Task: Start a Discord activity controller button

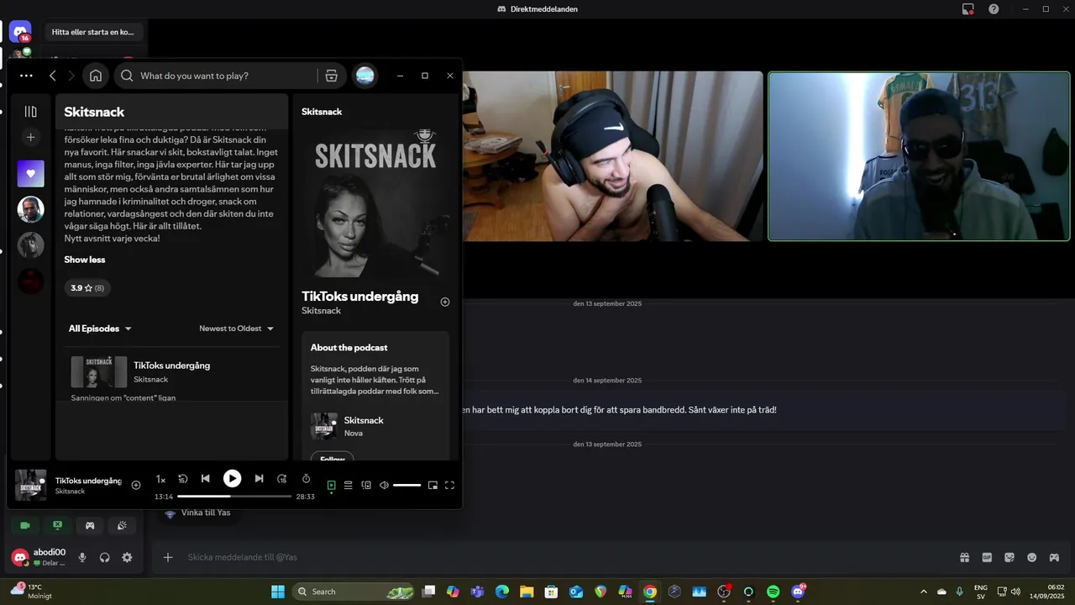Action: point(90,525)
